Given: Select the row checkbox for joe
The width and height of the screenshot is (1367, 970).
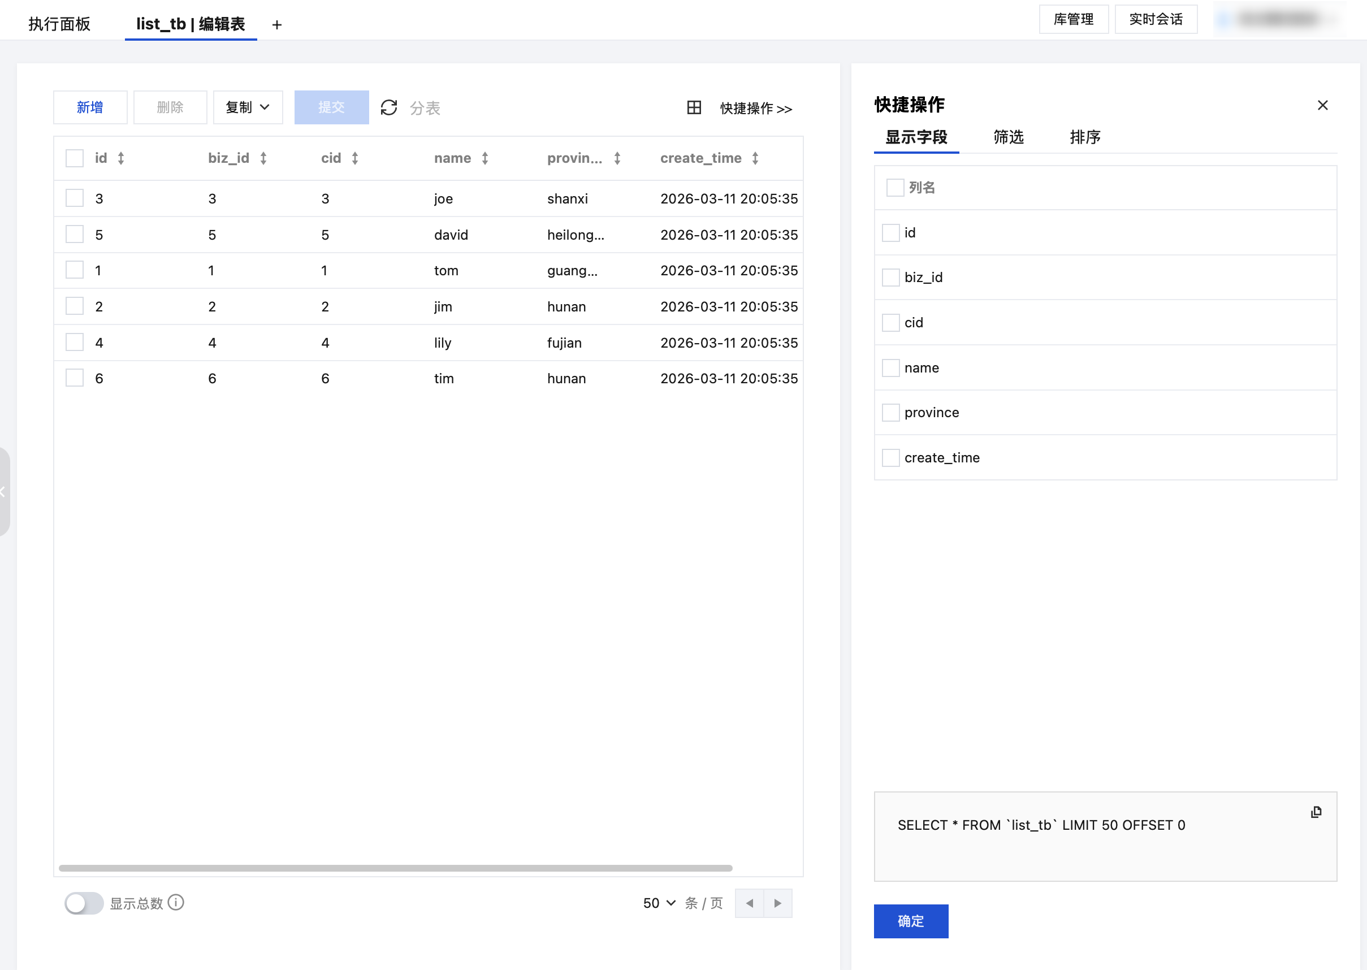Looking at the screenshot, I should (x=75, y=198).
